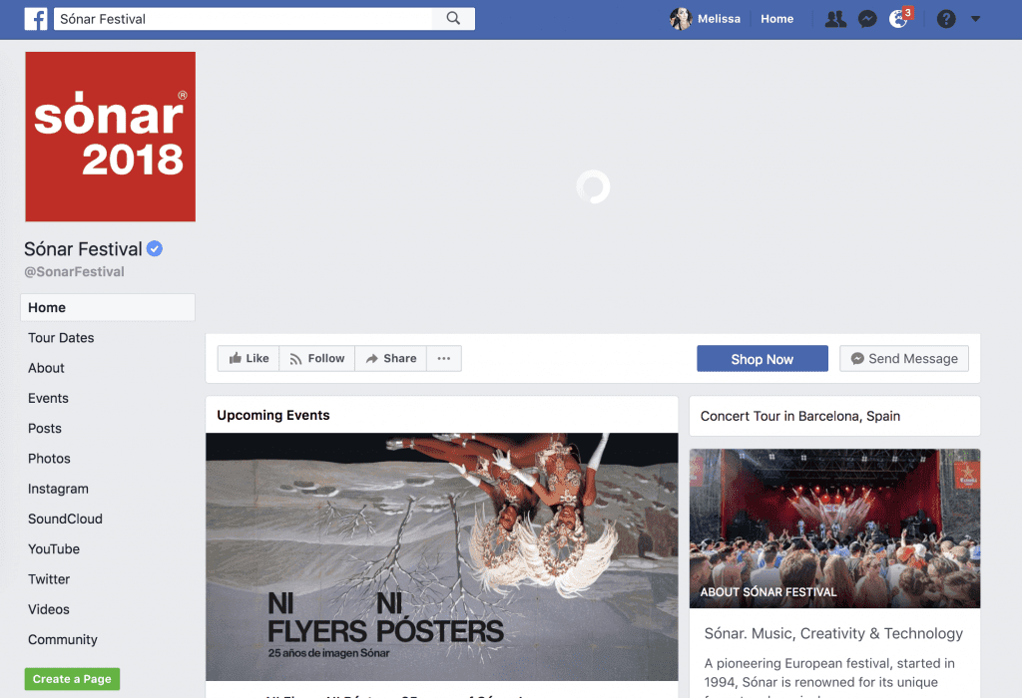The height and width of the screenshot is (698, 1022).
Task: Open the three-dots more options menu
Action: coord(444,358)
